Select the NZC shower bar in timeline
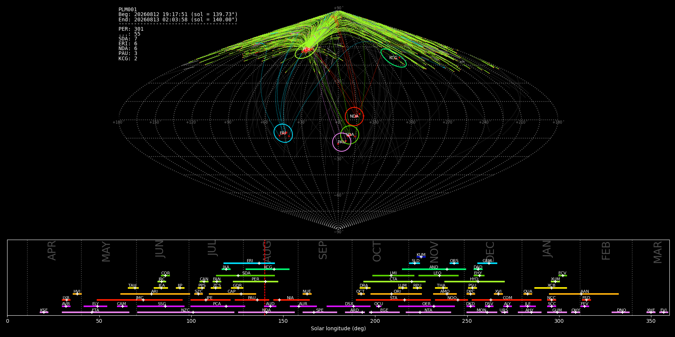Viewport: 675px width, 337px height. (186, 312)
